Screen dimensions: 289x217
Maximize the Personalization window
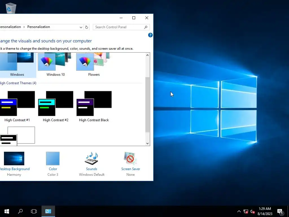click(x=134, y=18)
